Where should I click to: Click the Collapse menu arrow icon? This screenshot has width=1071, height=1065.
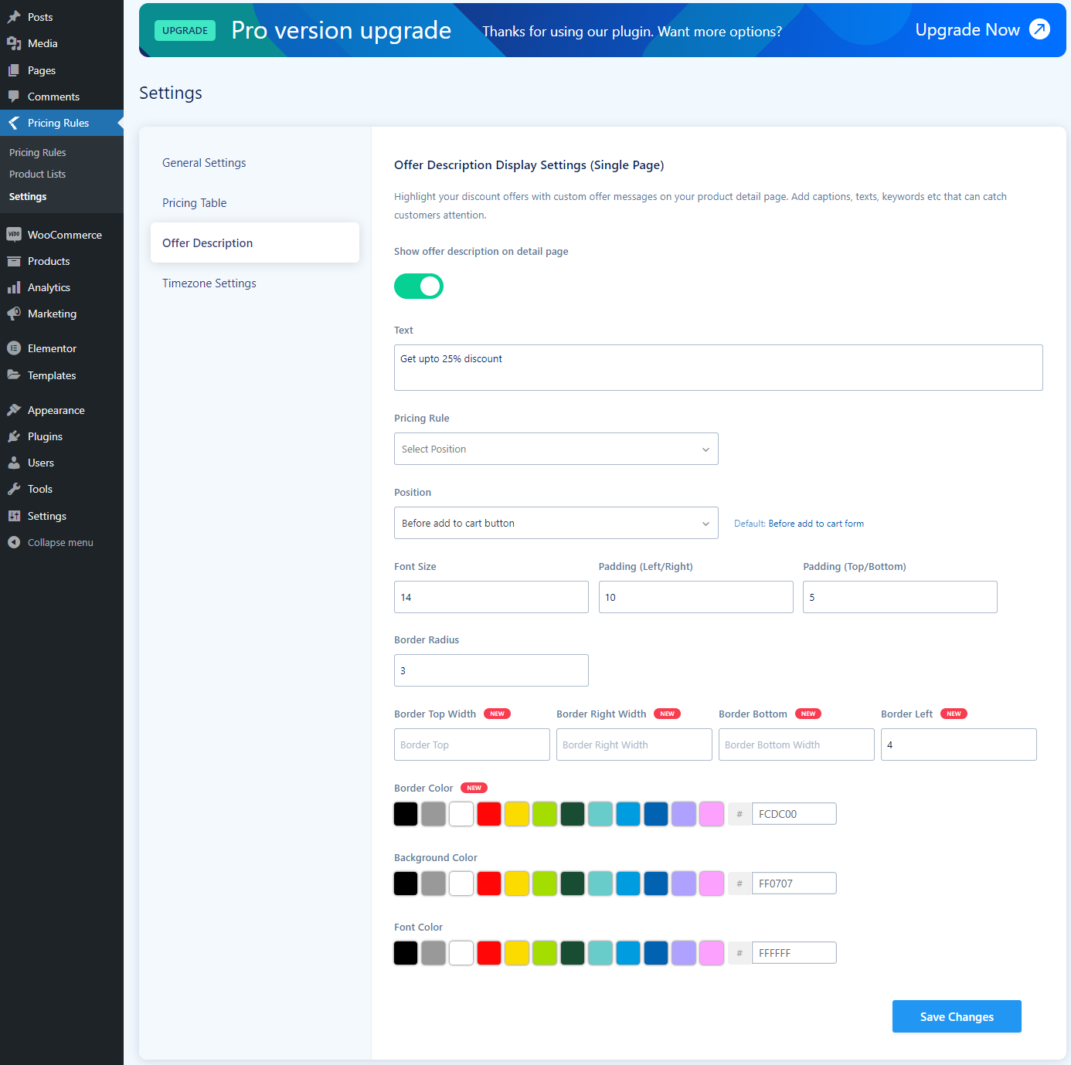tap(14, 542)
